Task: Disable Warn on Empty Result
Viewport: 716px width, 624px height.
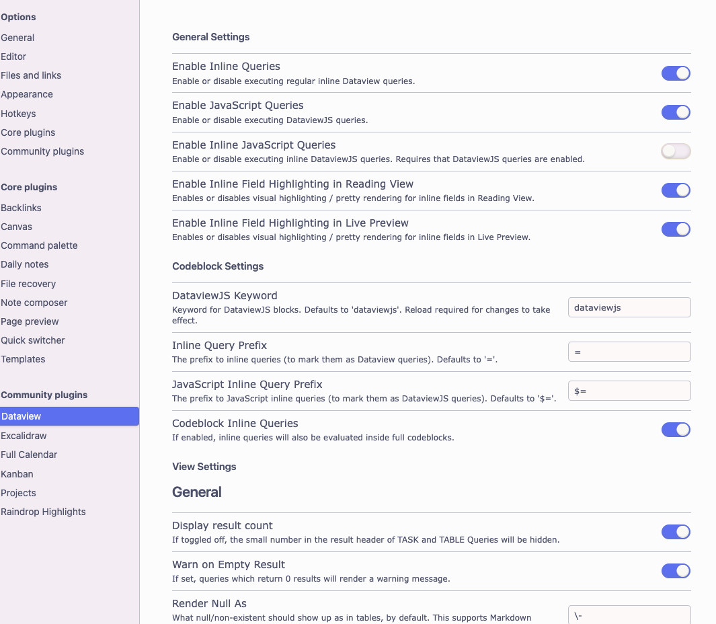Action: click(x=676, y=571)
